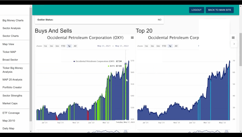Viewport: 242px width, 137px height.
Task: Select All zoom on Buys And Sells chart
Action: click(x=75, y=46)
